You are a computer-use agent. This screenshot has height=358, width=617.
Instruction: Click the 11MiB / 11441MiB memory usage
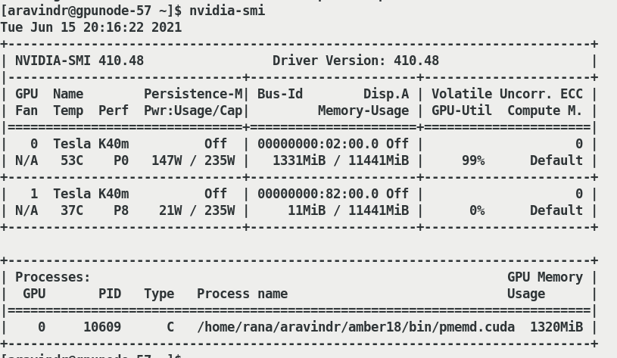[348, 210]
